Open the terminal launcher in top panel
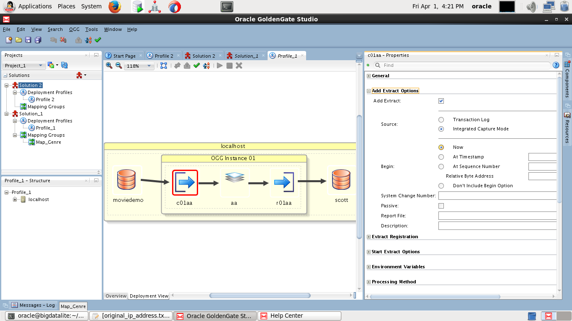This screenshot has width=572, height=321. pyautogui.click(x=227, y=6)
